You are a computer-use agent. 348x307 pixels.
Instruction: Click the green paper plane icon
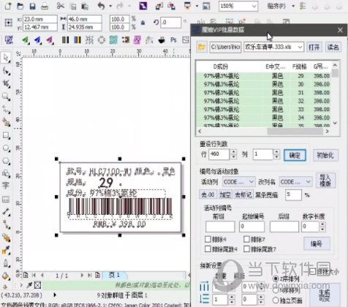[26, 39]
